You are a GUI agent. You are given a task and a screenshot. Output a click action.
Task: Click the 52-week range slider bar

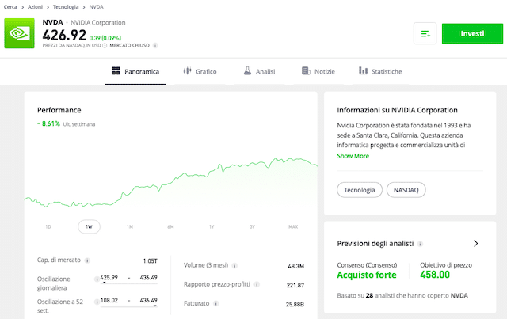coord(128,306)
